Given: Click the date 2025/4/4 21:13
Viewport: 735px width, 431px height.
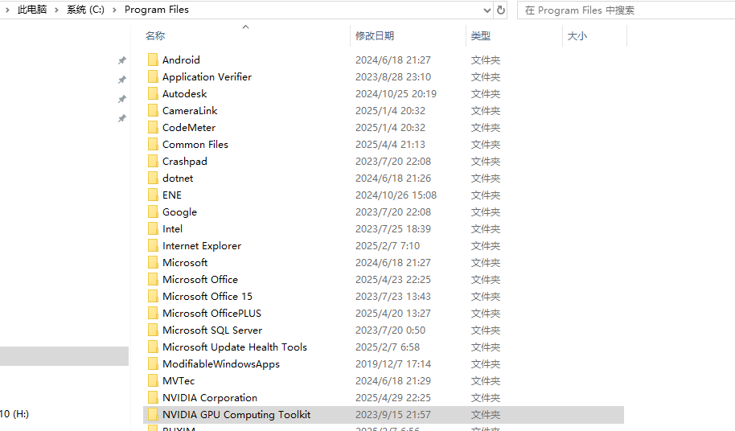Looking at the screenshot, I should (390, 144).
